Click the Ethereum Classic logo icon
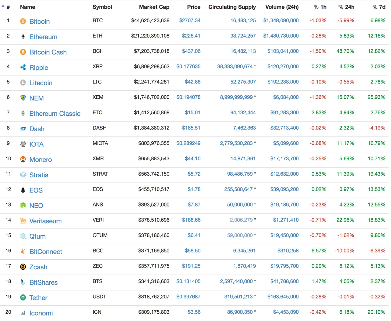This screenshot has height=321, width=391. pos(23,113)
